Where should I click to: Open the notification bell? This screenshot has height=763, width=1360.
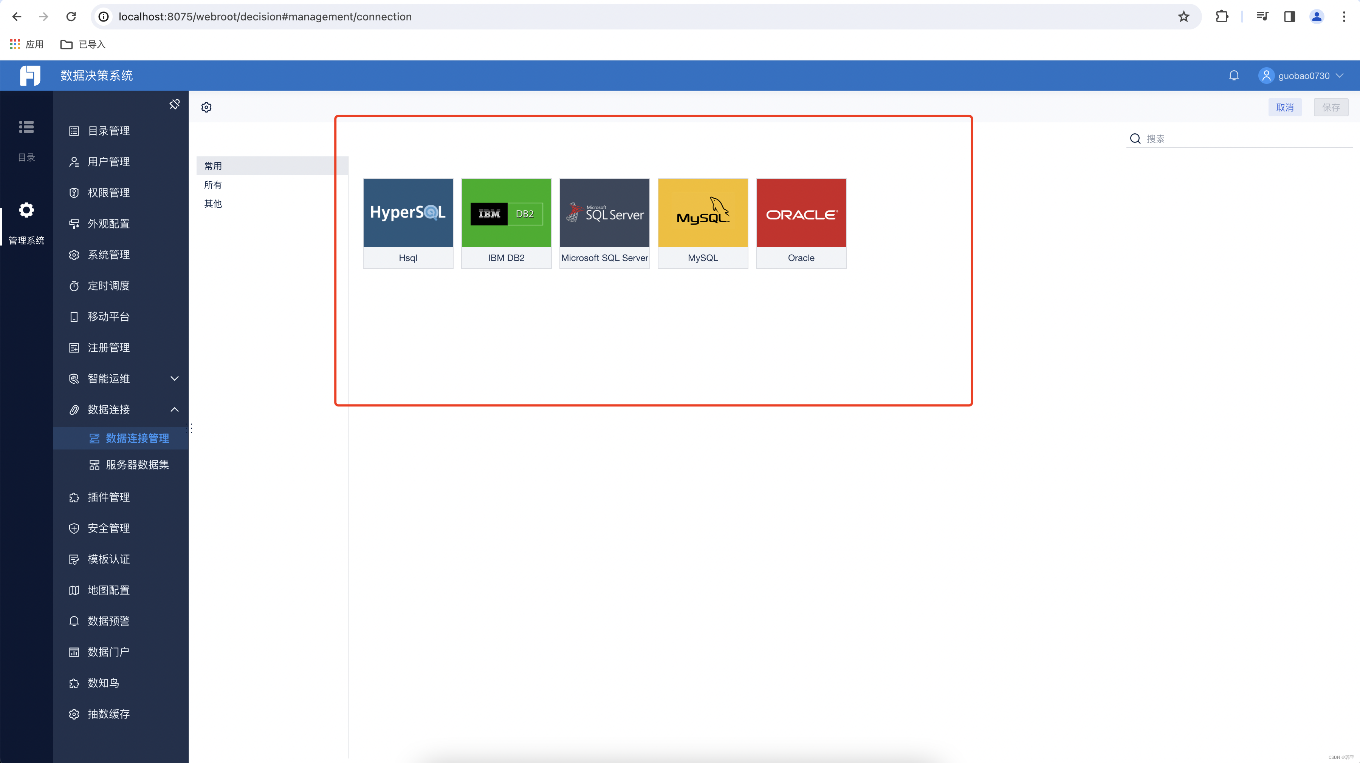tap(1233, 76)
